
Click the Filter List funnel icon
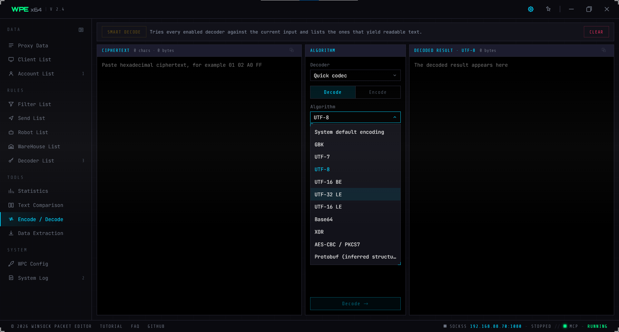(11, 104)
